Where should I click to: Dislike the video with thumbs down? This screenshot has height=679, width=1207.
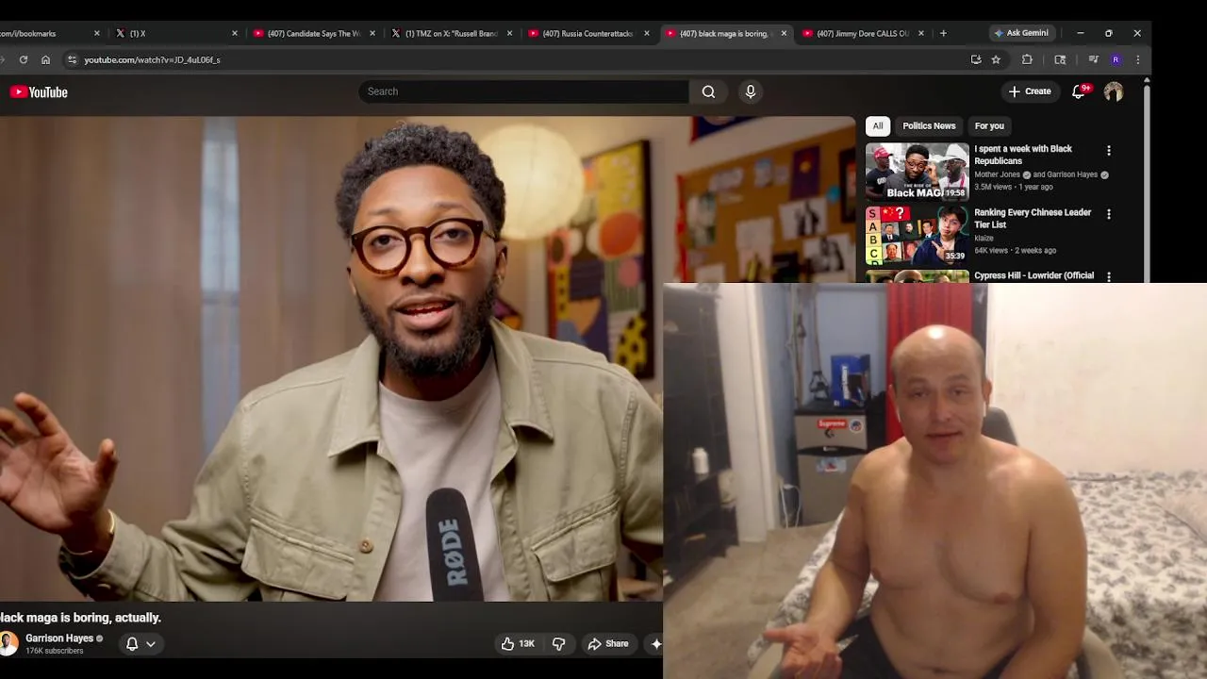point(558,644)
